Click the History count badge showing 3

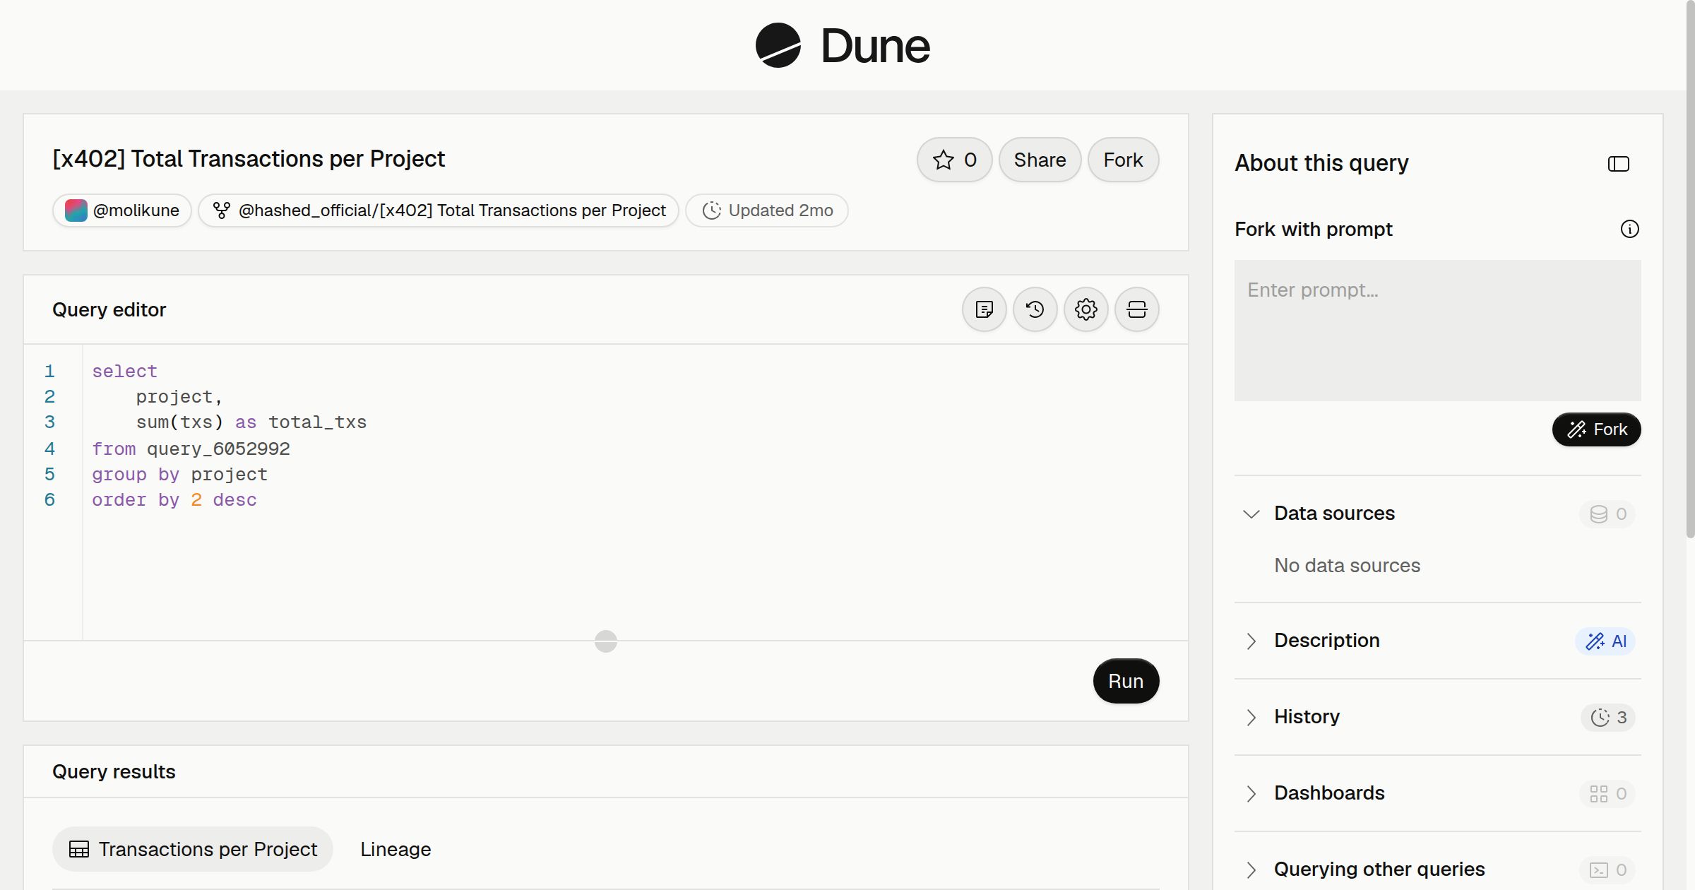pyautogui.click(x=1608, y=717)
